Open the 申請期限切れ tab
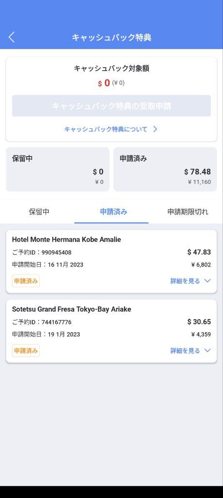This screenshot has height=498, width=223. 188,212
